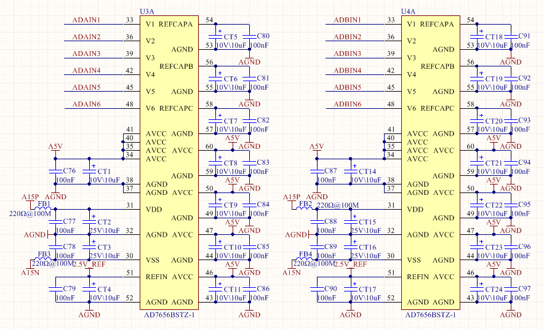The image size is (544, 329).
Task: Select capacitor designator C78
Action: [x=70, y=247]
